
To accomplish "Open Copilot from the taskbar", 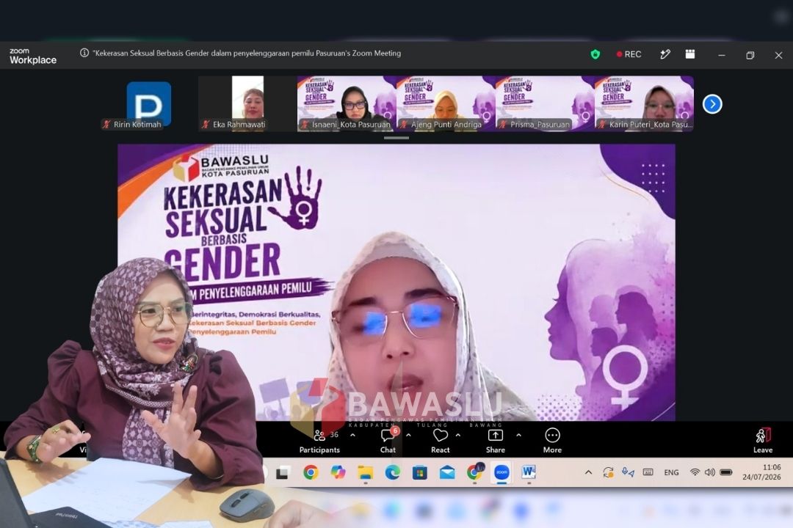I will (338, 472).
